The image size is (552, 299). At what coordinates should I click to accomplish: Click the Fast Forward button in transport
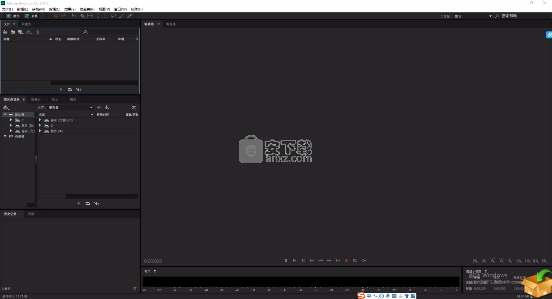pos(329,260)
